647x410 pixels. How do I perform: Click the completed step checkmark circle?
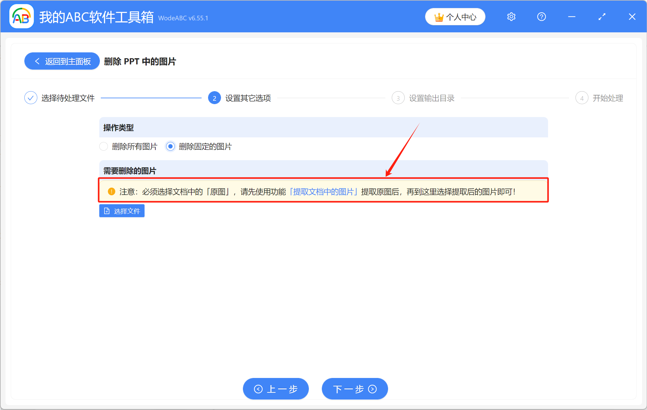[31, 98]
